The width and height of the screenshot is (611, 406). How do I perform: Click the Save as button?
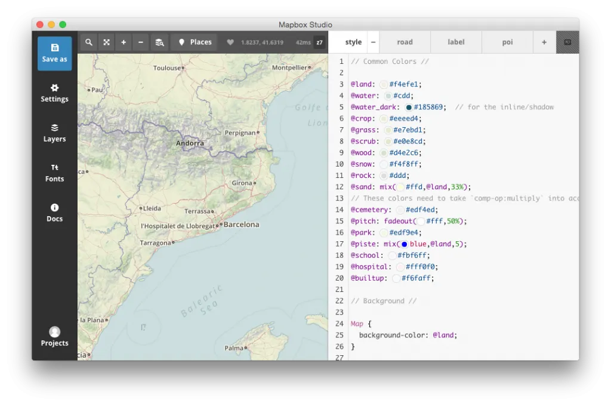[x=54, y=53]
